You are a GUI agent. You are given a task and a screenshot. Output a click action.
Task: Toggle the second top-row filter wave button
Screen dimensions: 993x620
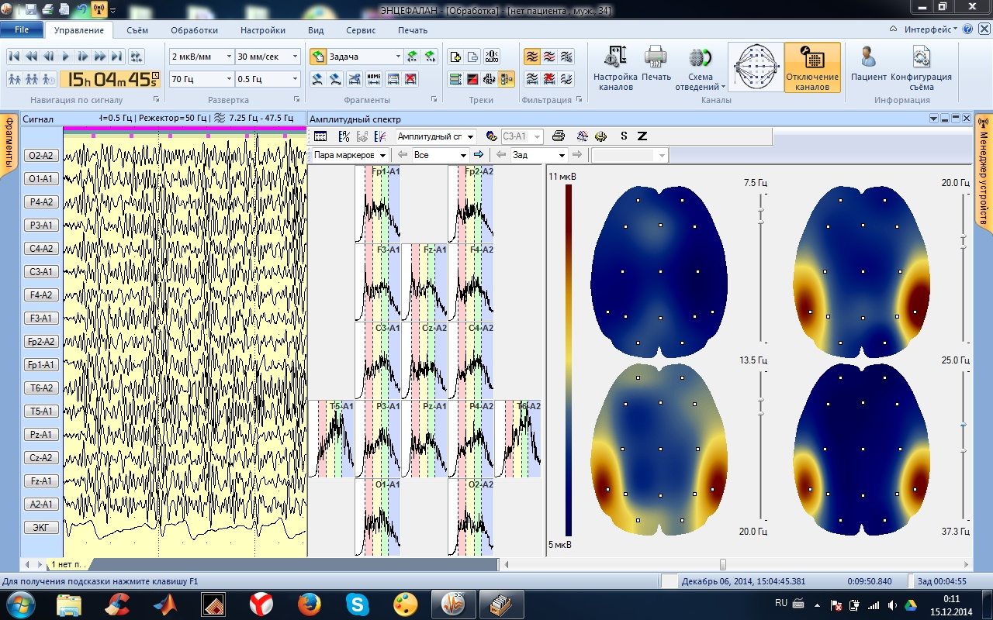549,57
